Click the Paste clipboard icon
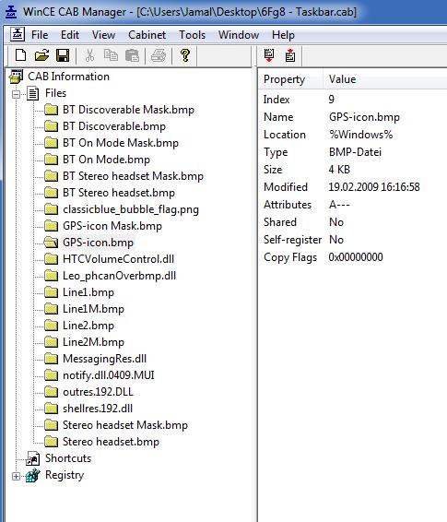The height and width of the screenshot is (522, 447). coord(132,55)
